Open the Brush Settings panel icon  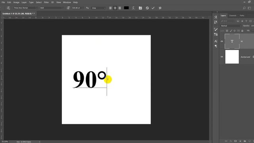coord(216,22)
